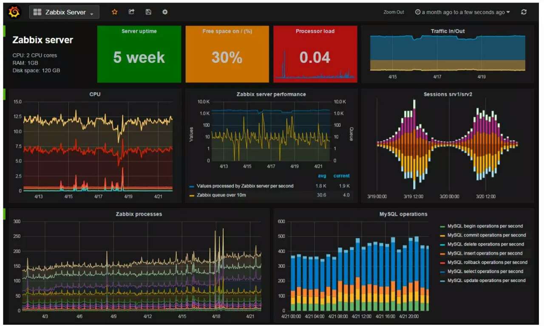Open the top row's green handle
544x331 pixels.
point(4,30)
